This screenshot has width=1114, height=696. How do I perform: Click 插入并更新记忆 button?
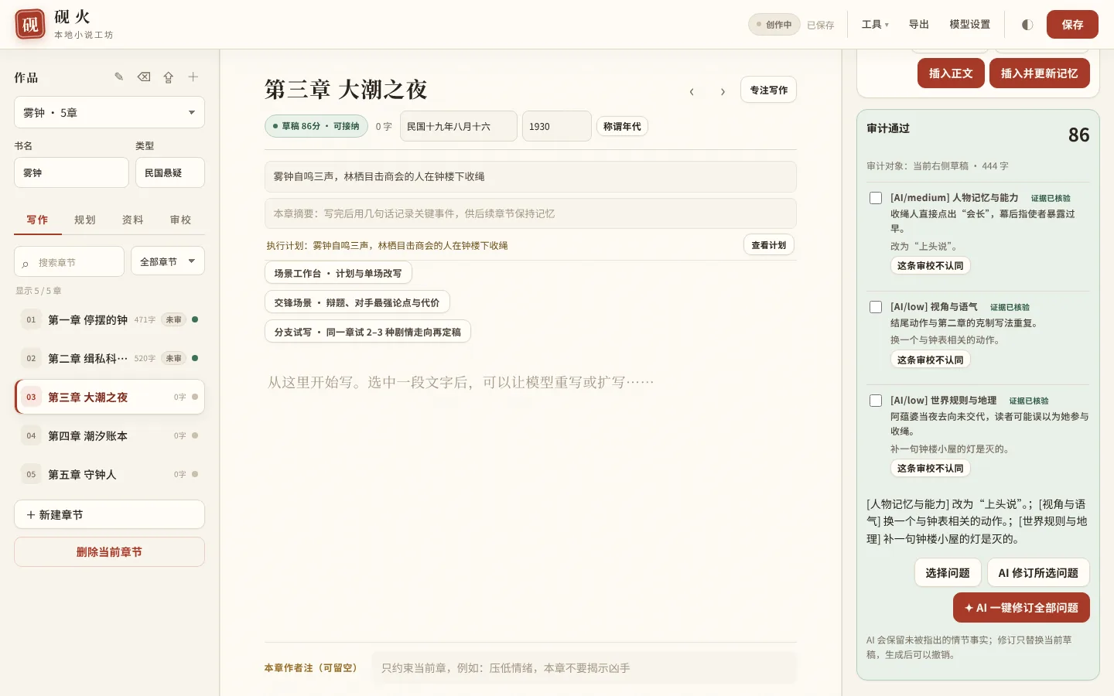[1039, 73]
